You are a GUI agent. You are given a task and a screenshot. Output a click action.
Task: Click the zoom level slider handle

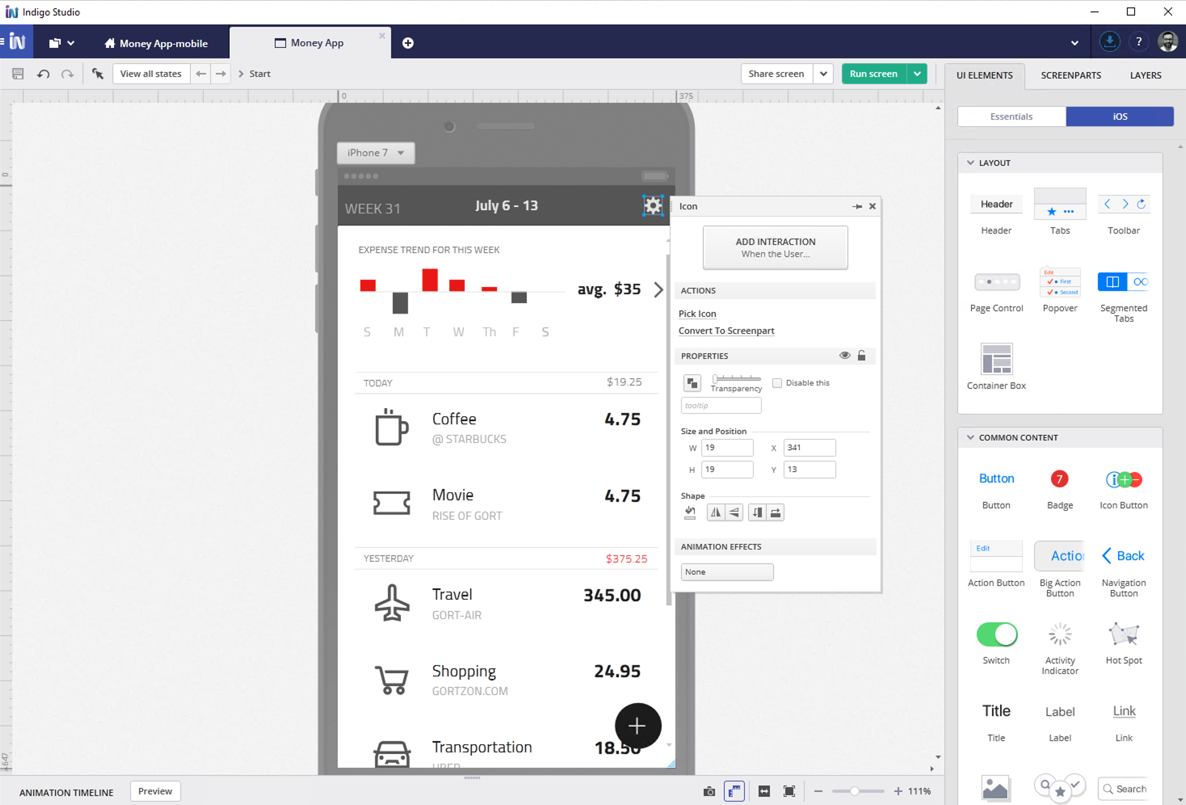point(854,791)
